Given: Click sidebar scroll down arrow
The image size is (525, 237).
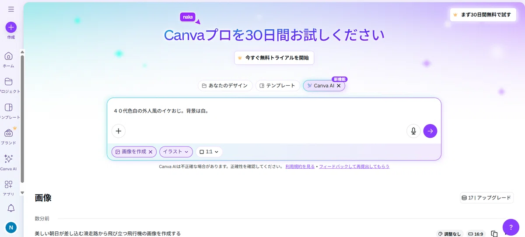Looking at the screenshot, I should [x=22, y=192].
